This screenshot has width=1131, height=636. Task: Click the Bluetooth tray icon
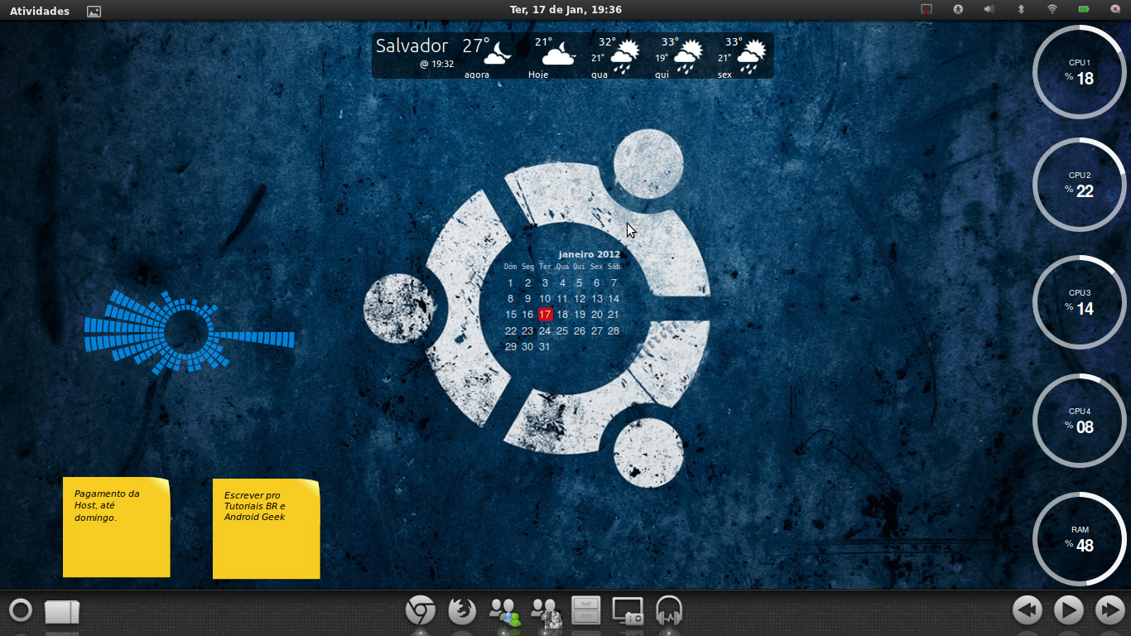pyautogui.click(x=1020, y=10)
